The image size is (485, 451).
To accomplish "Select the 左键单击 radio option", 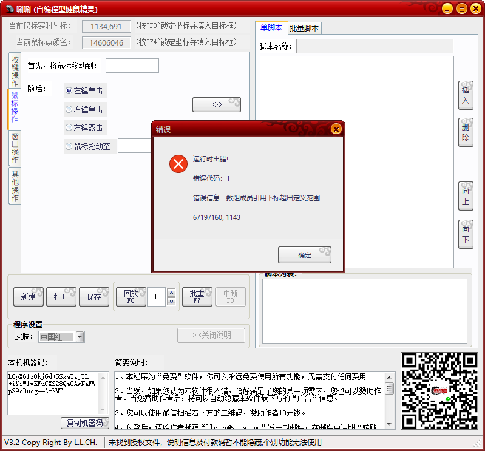I will click(69, 90).
